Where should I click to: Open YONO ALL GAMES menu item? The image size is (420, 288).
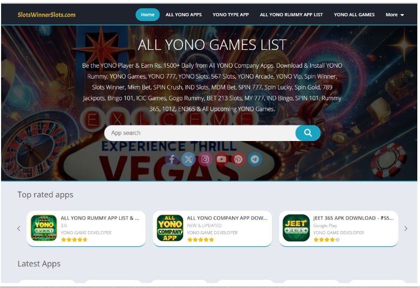[354, 15]
